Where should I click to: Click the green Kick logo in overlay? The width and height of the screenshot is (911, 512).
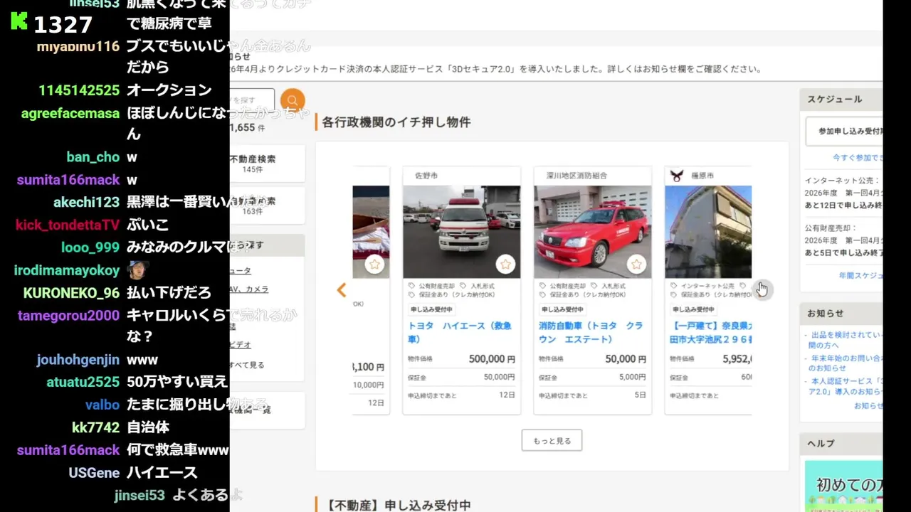coord(19,21)
